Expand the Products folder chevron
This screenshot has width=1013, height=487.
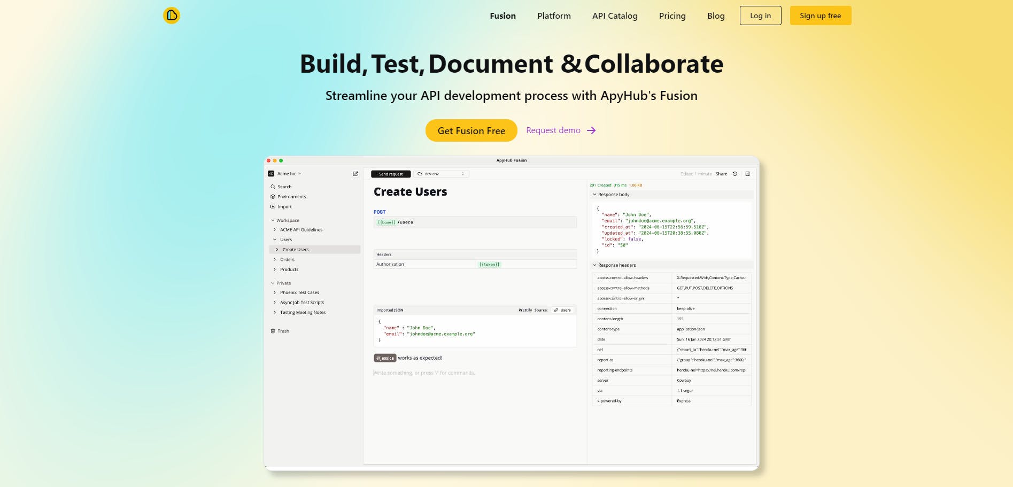click(x=275, y=269)
